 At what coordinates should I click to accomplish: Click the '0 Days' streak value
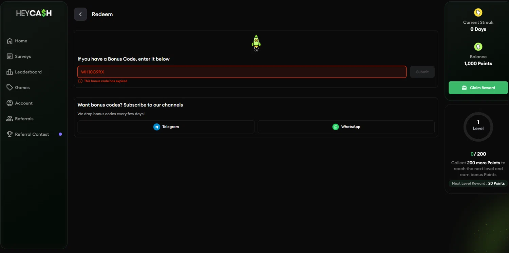(x=478, y=29)
